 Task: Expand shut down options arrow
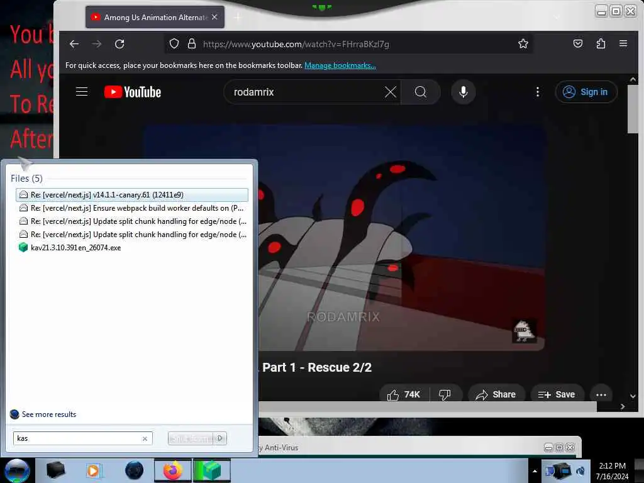(220, 438)
